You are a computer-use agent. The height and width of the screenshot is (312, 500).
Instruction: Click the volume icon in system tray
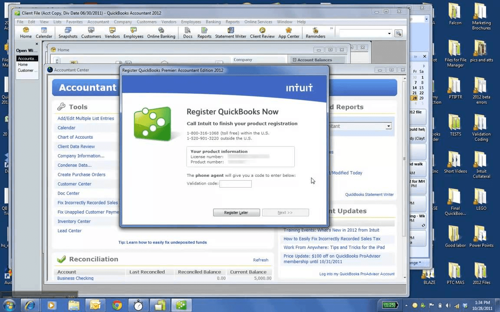[448, 305]
